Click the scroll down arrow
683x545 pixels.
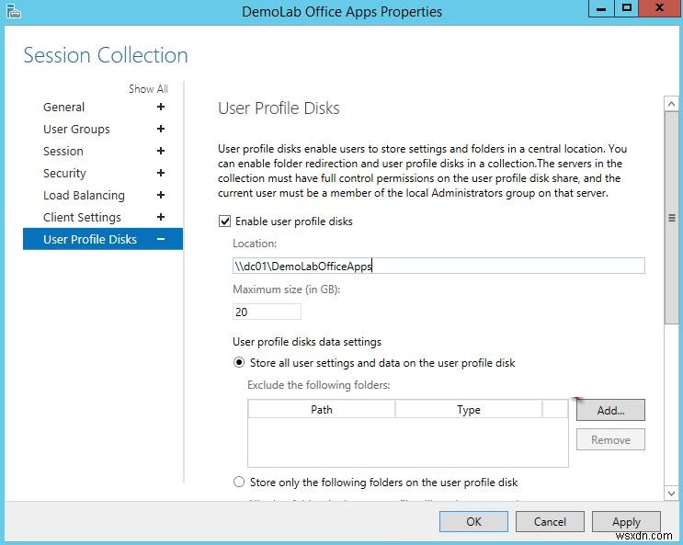click(671, 494)
